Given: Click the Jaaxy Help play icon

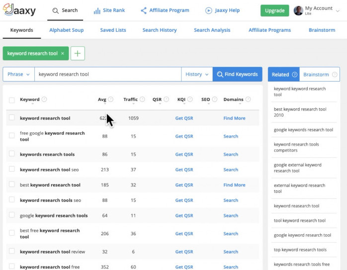Looking at the screenshot, I should 208,10.
